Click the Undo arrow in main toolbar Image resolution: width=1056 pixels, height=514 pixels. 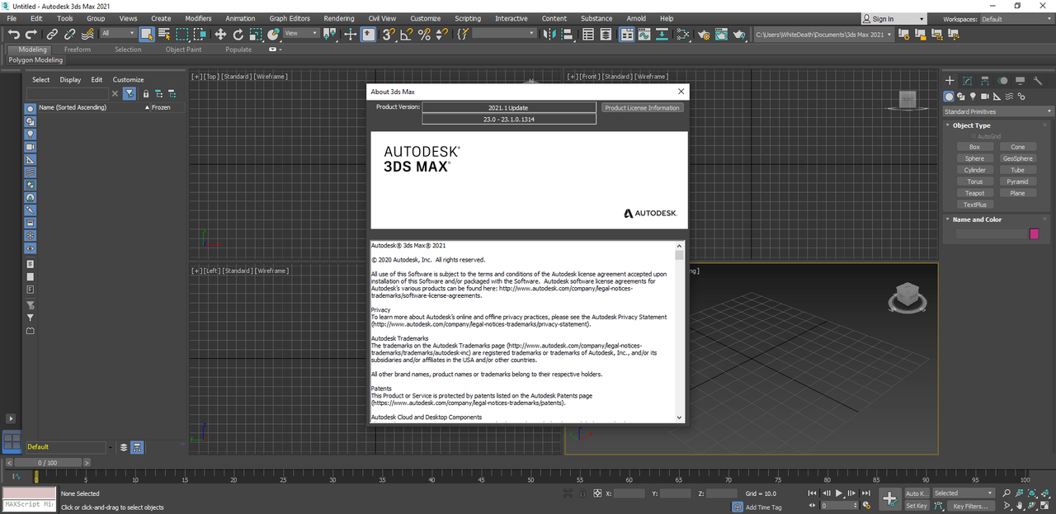13,34
